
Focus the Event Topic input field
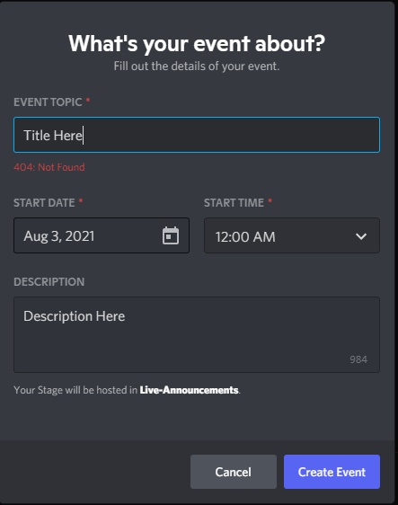[x=197, y=135]
